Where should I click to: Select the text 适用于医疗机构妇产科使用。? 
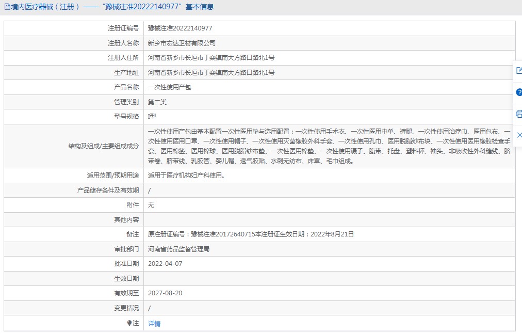(186, 176)
